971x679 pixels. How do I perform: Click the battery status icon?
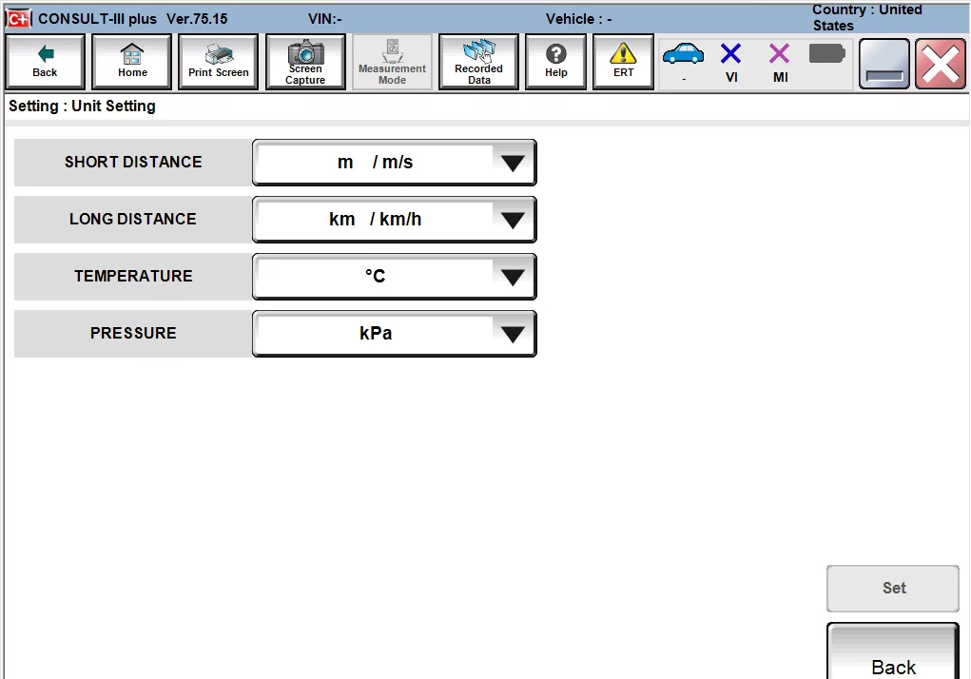pos(826,54)
